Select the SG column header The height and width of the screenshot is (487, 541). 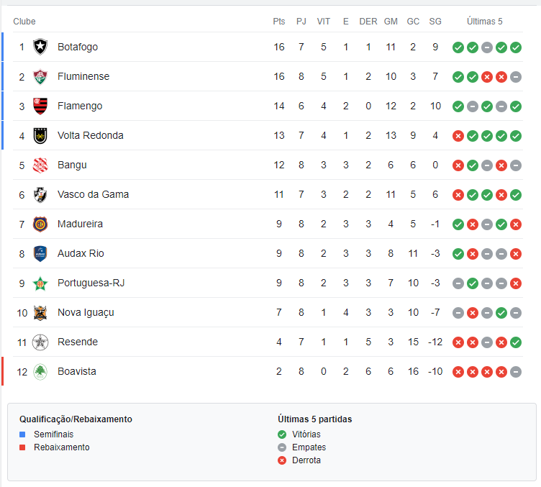[x=435, y=22]
